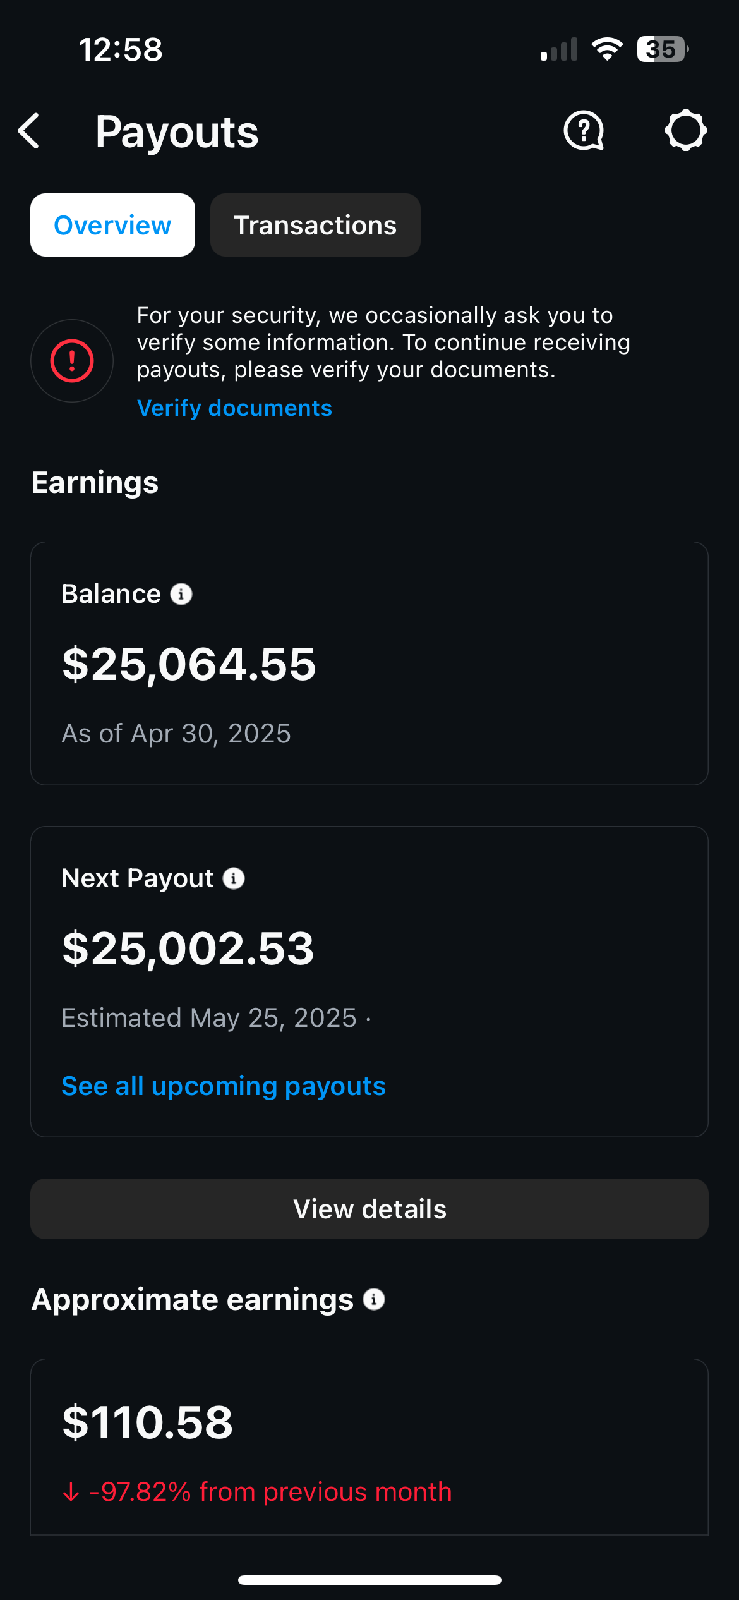Open the Verify documents link

[x=234, y=408]
